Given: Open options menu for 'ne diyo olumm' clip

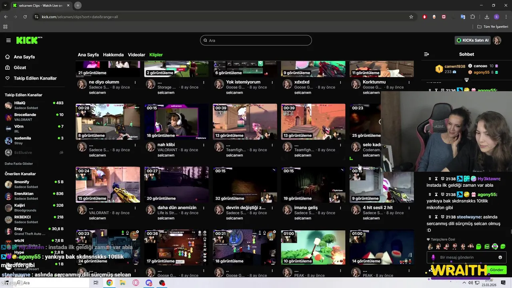Looking at the screenshot, I should pyautogui.click(x=135, y=82).
